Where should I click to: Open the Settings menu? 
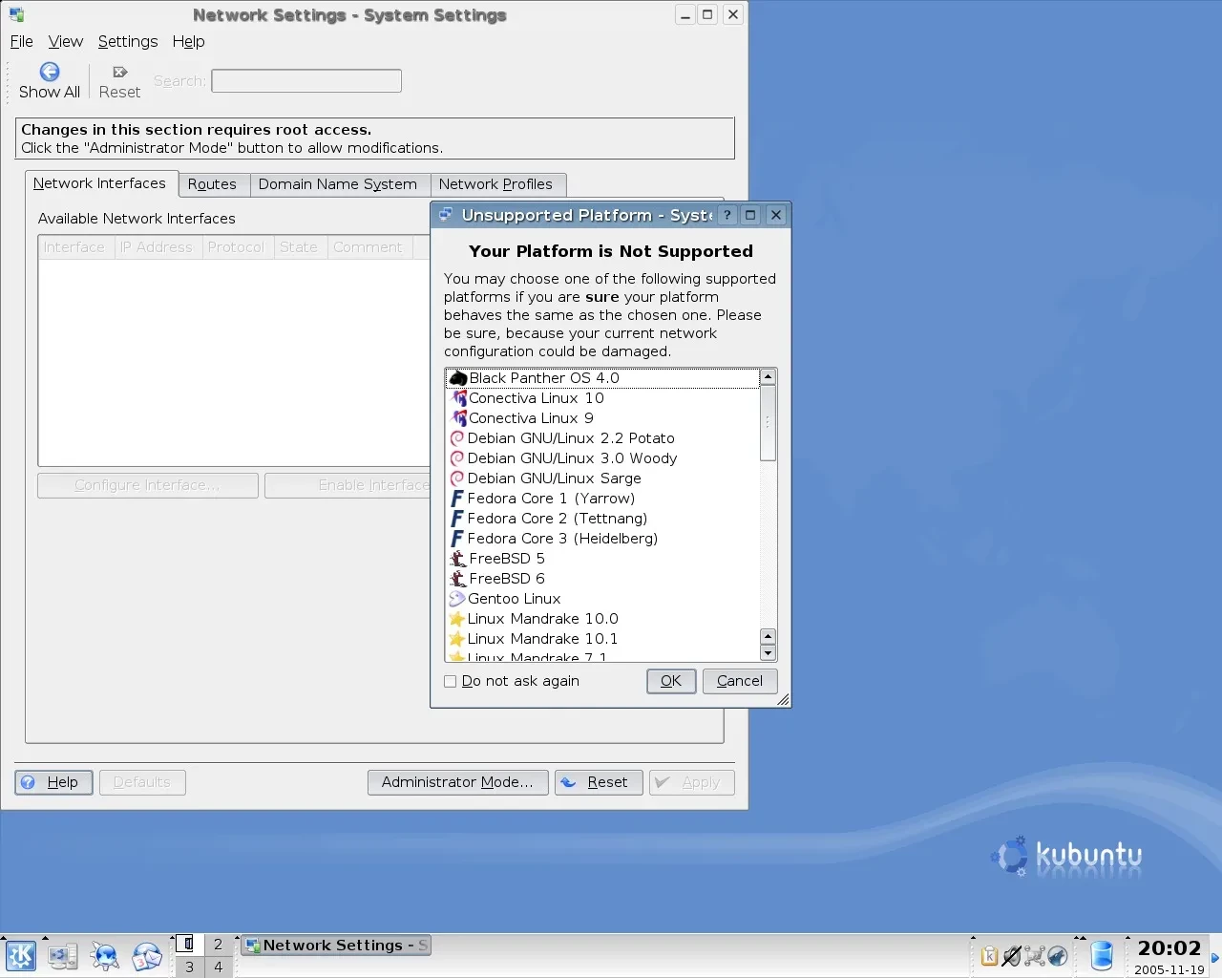(x=128, y=41)
